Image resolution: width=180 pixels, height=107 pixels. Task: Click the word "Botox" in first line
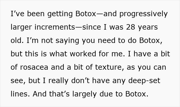[x=86, y=14]
